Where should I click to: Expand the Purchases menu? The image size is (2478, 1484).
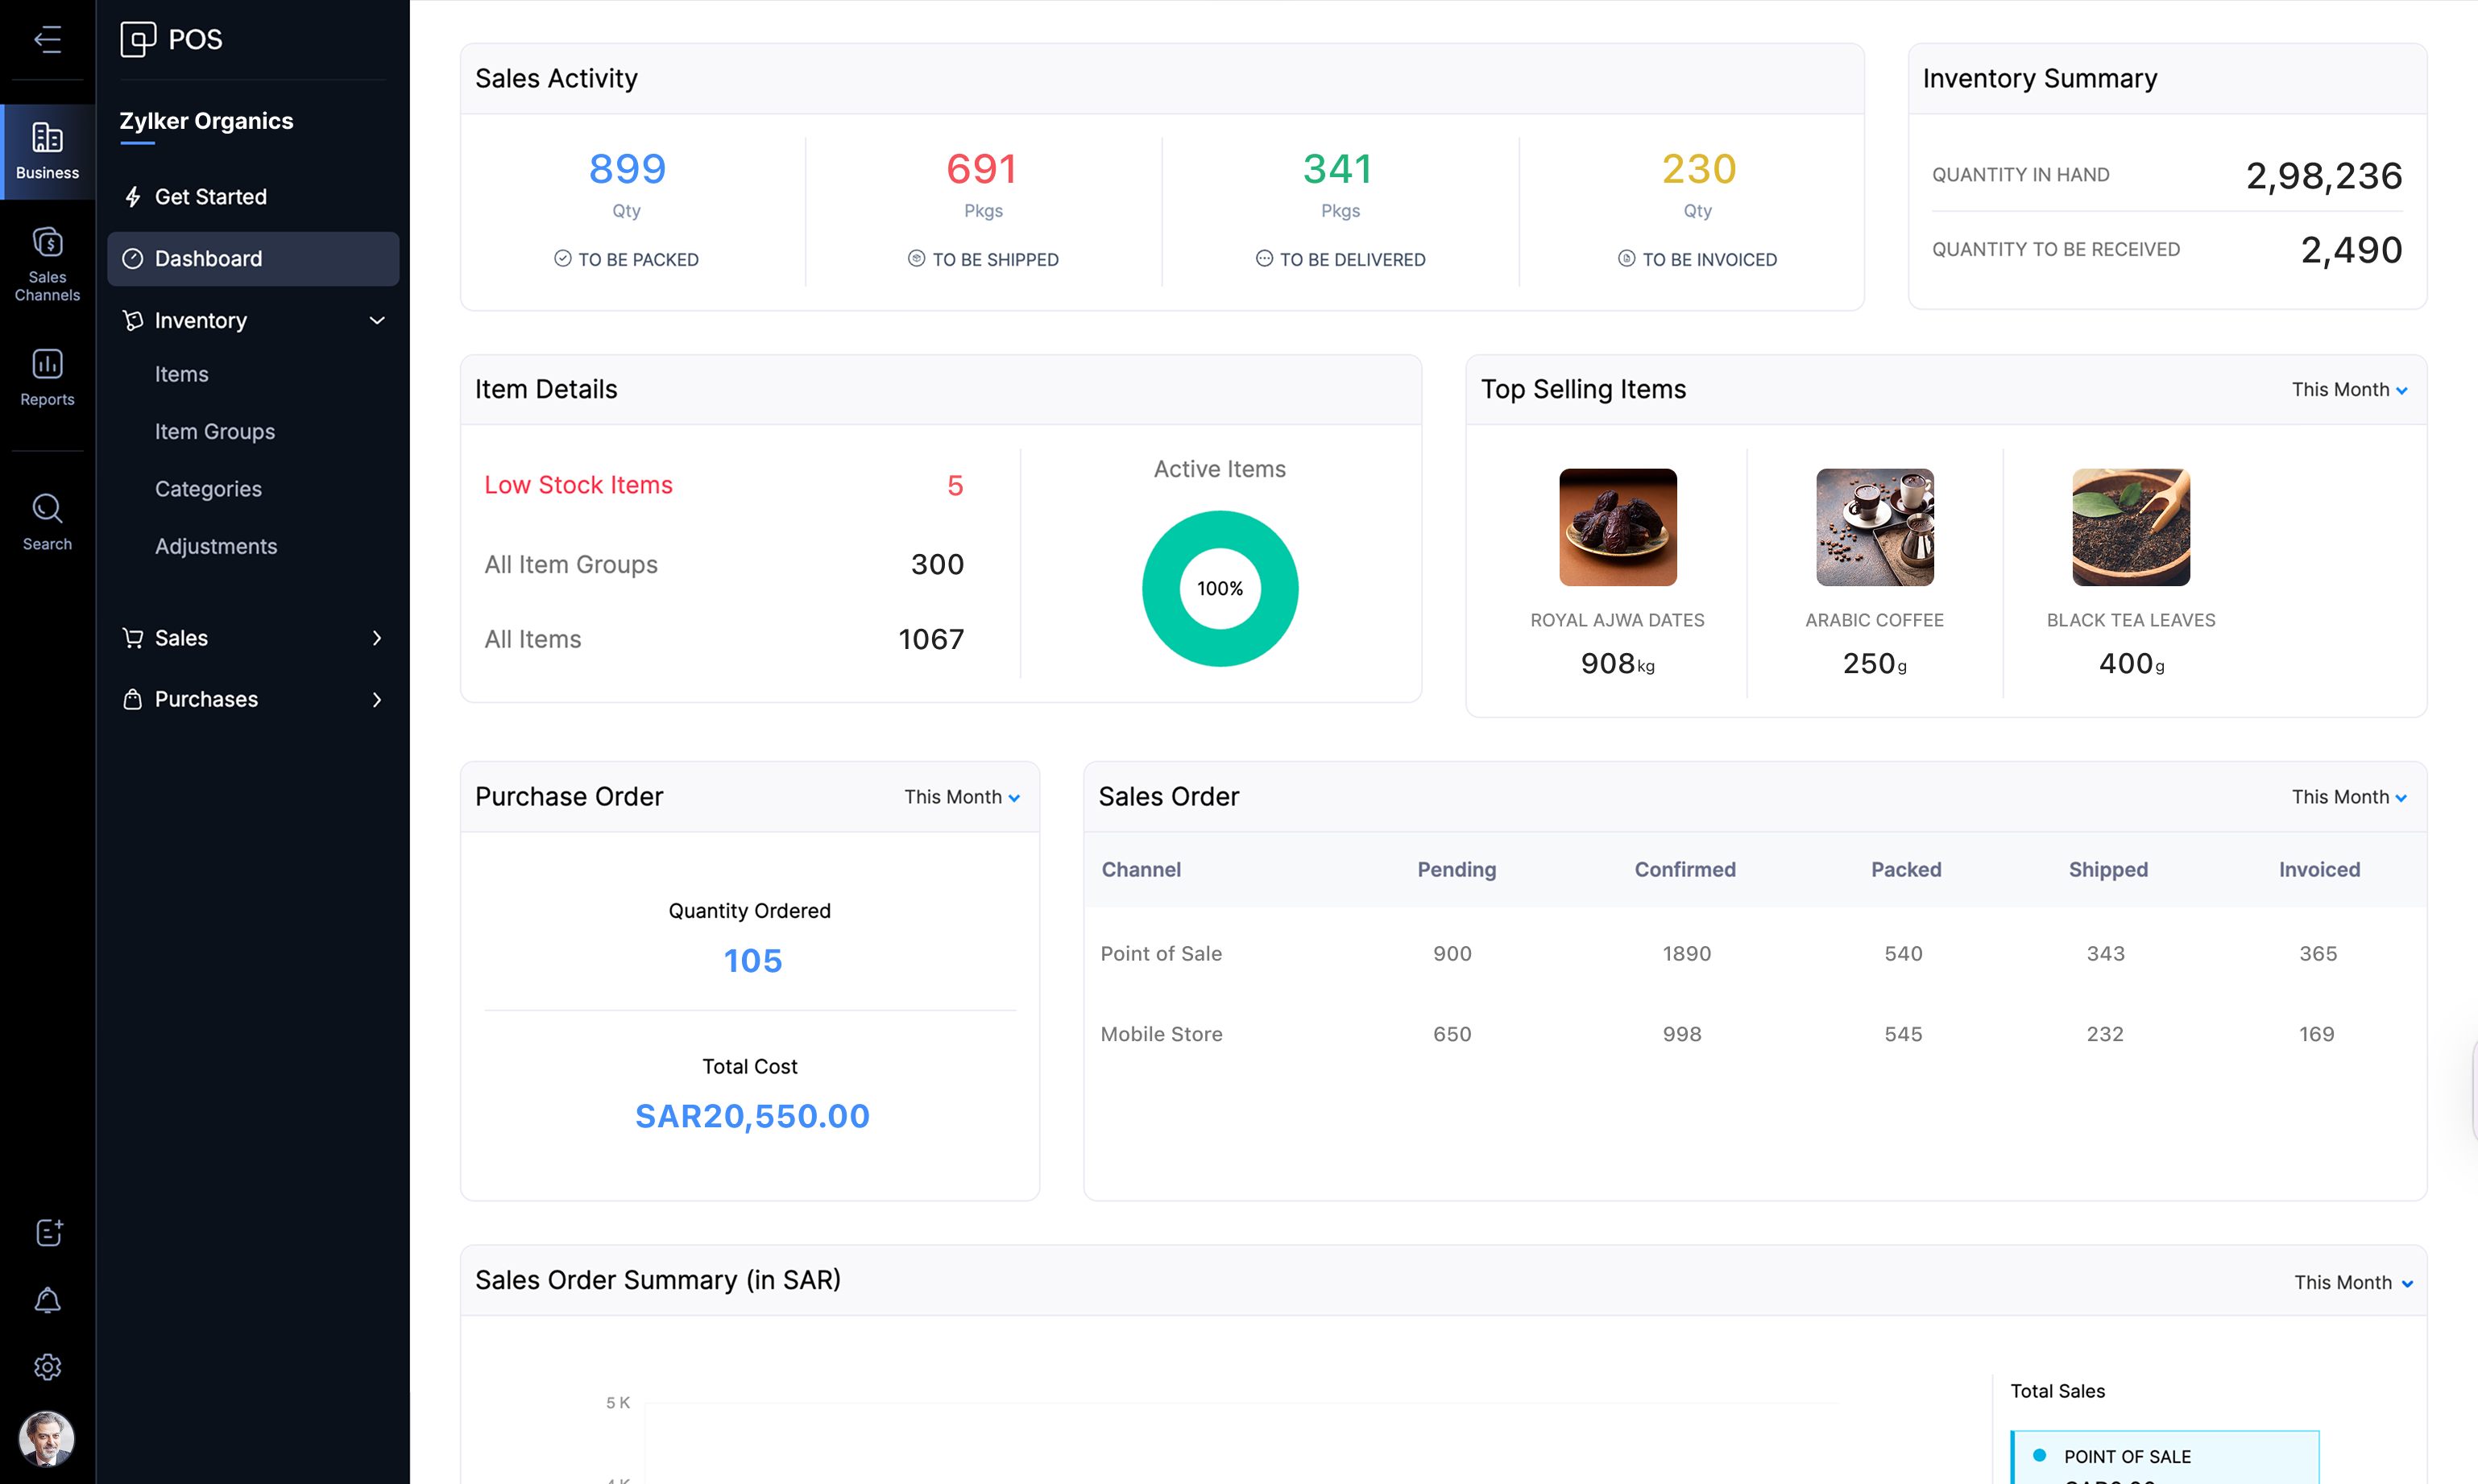point(377,699)
